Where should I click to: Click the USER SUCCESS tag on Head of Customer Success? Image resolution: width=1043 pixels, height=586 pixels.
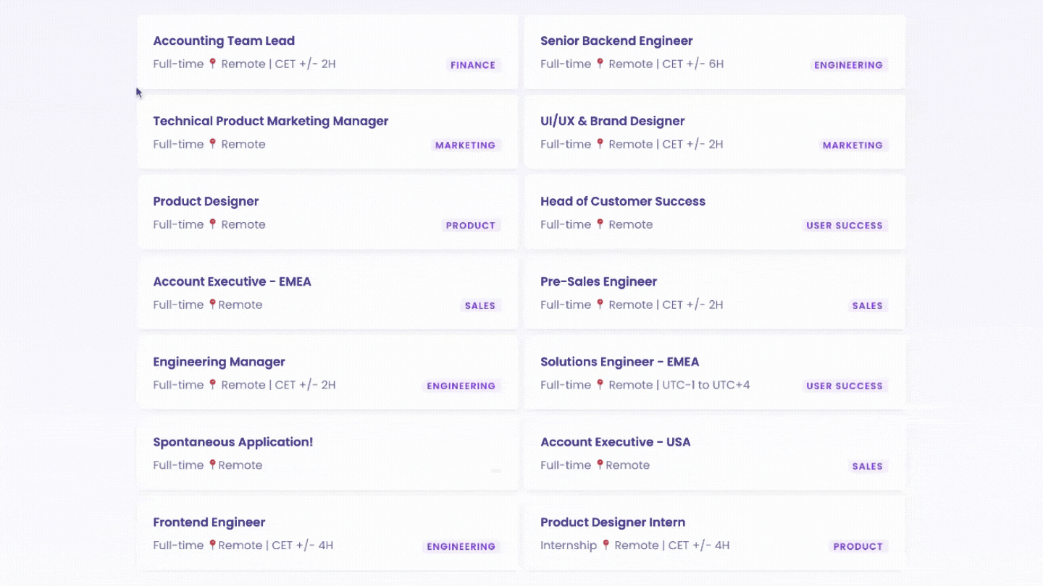[844, 226]
